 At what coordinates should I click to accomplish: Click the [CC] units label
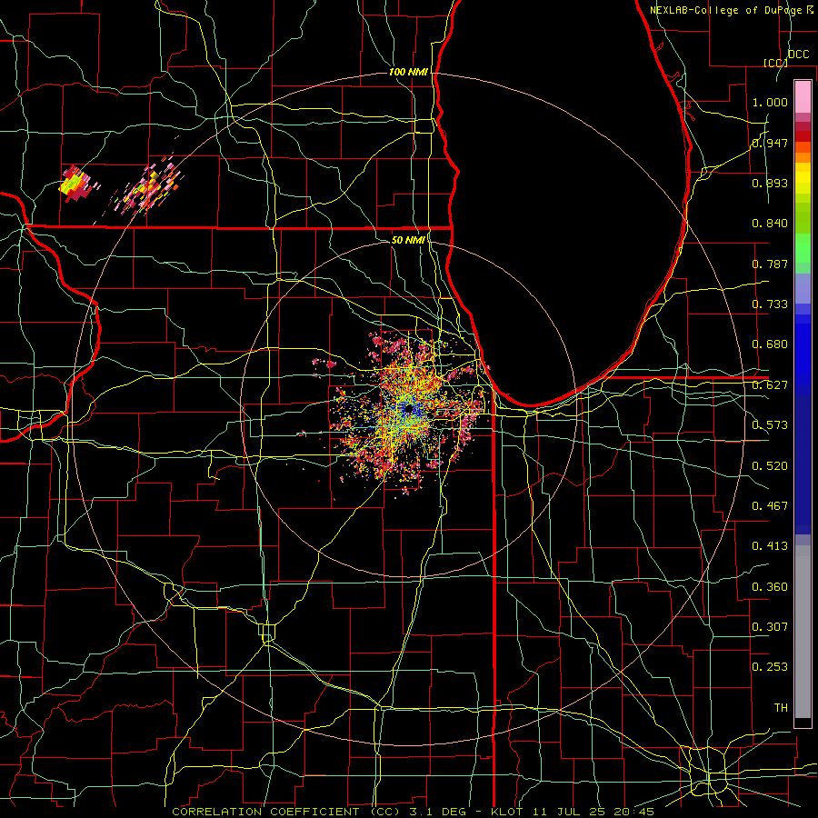(x=775, y=63)
